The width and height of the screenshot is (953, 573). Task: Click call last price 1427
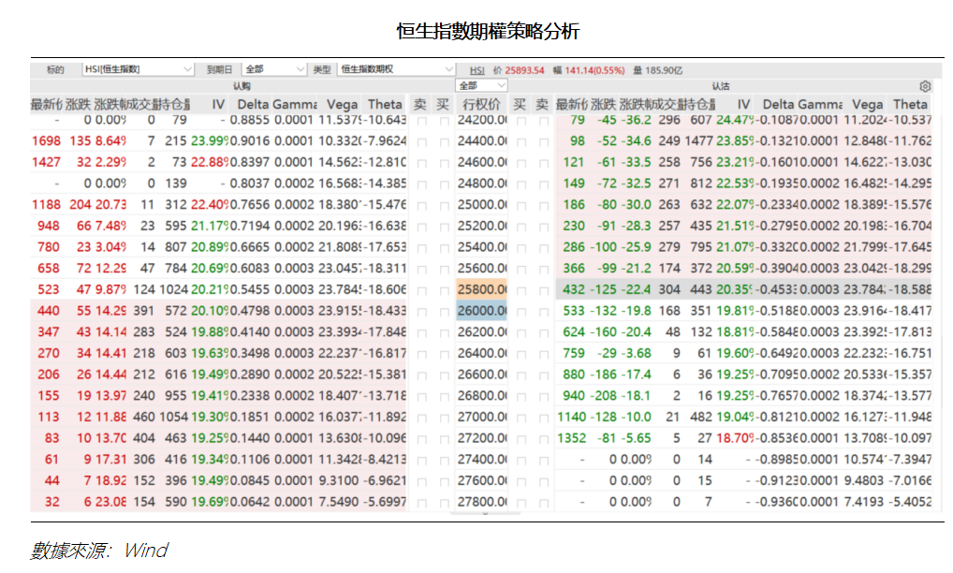pos(46,162)
